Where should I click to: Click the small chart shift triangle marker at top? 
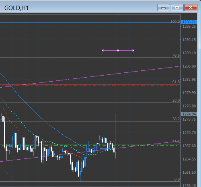(x=118, y=15)
